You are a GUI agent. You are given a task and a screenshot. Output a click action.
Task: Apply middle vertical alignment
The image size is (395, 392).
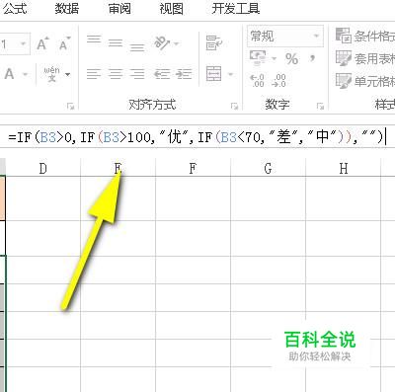[x=116, y=43]
